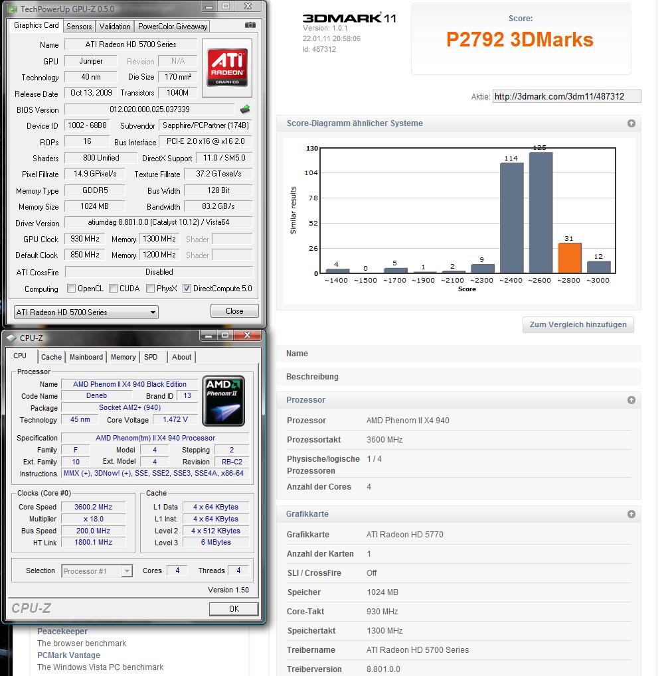
Task: Click the 3DMark 11 logo
Action: point(349,18)
